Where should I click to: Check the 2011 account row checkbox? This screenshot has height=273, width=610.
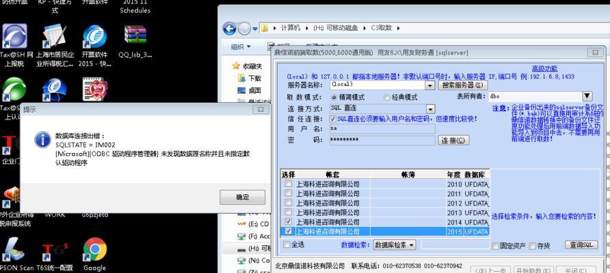click(x=288, y=193)
